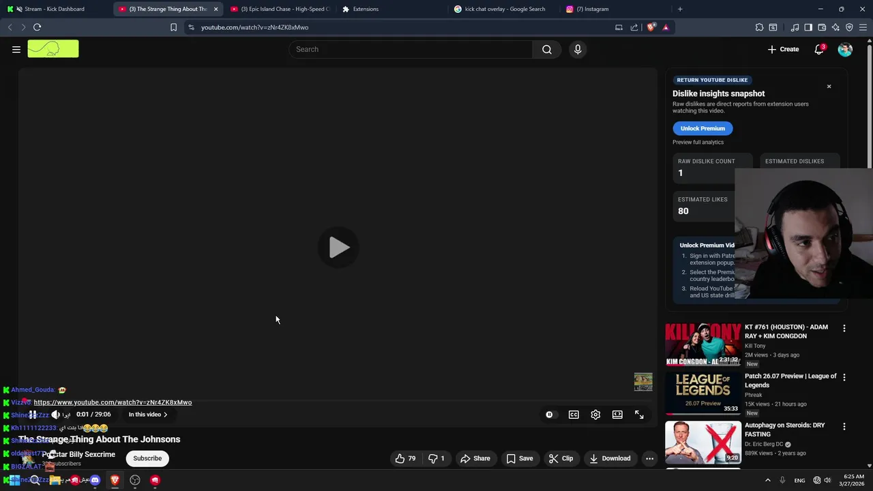This screenshot has width=873, height=491.
Task: Click the share page icon in address bar
Action: (634, 27)
